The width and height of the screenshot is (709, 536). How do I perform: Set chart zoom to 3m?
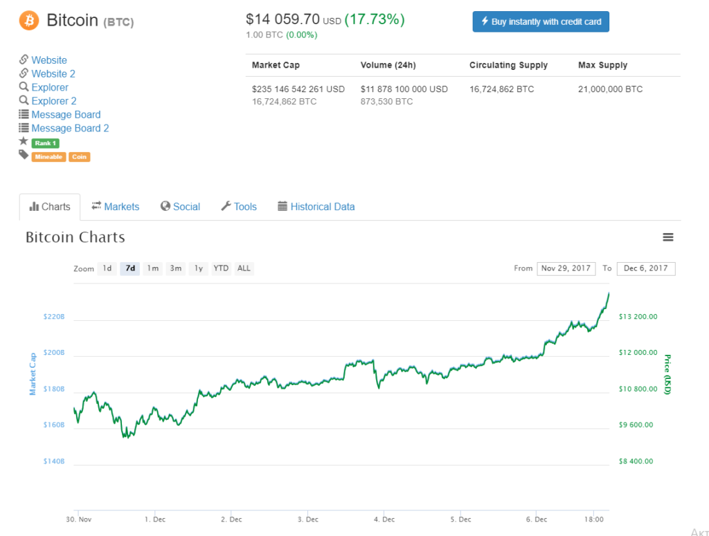click(x=175, y=268)
